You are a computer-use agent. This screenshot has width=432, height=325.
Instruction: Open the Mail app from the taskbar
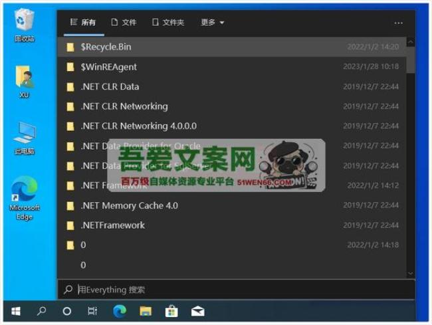[197, 311]
